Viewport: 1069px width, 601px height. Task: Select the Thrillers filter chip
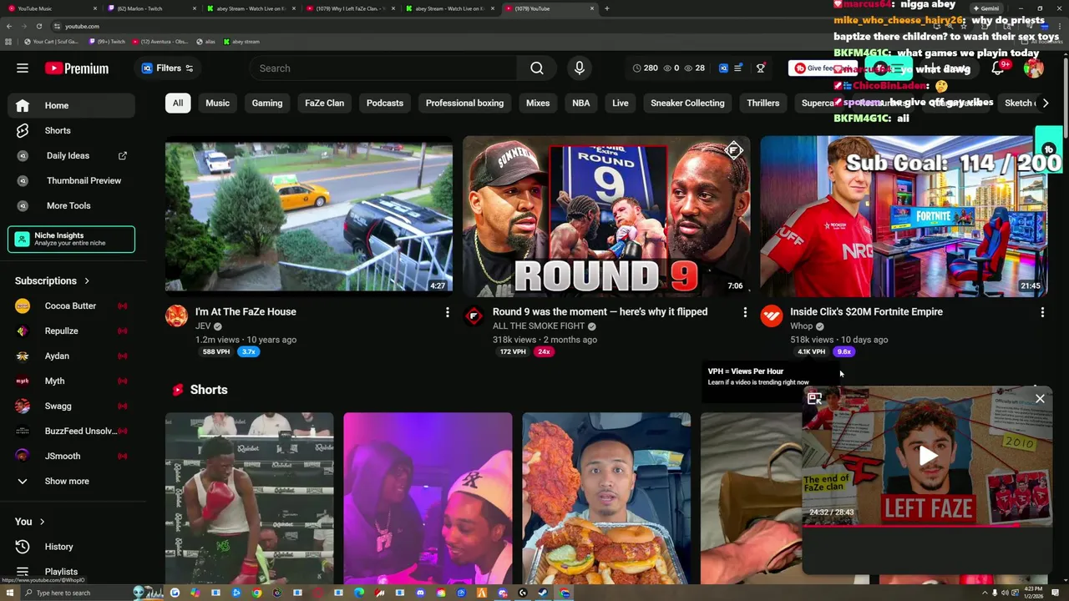pos(762,104)
